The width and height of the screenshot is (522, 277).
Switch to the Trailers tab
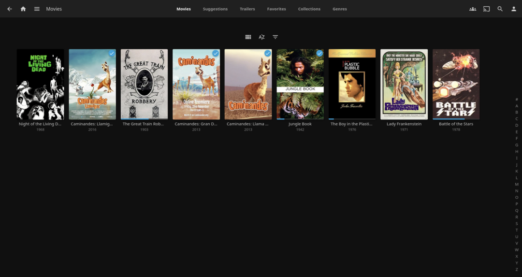(247, 9)
